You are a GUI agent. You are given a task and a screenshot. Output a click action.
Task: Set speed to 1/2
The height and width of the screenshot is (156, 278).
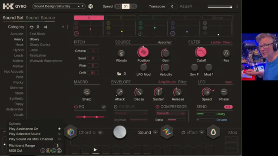[x=118, y=6]
